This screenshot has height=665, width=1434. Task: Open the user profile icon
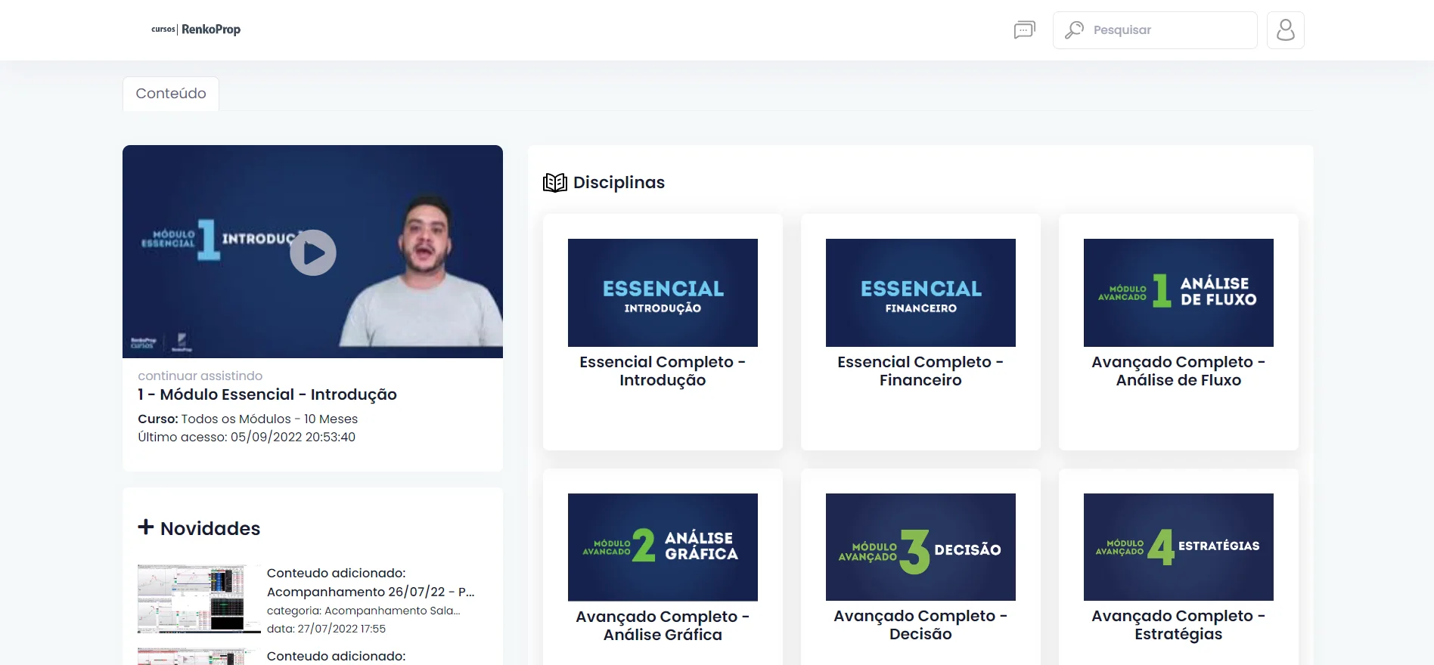(x=1285, y=30)
